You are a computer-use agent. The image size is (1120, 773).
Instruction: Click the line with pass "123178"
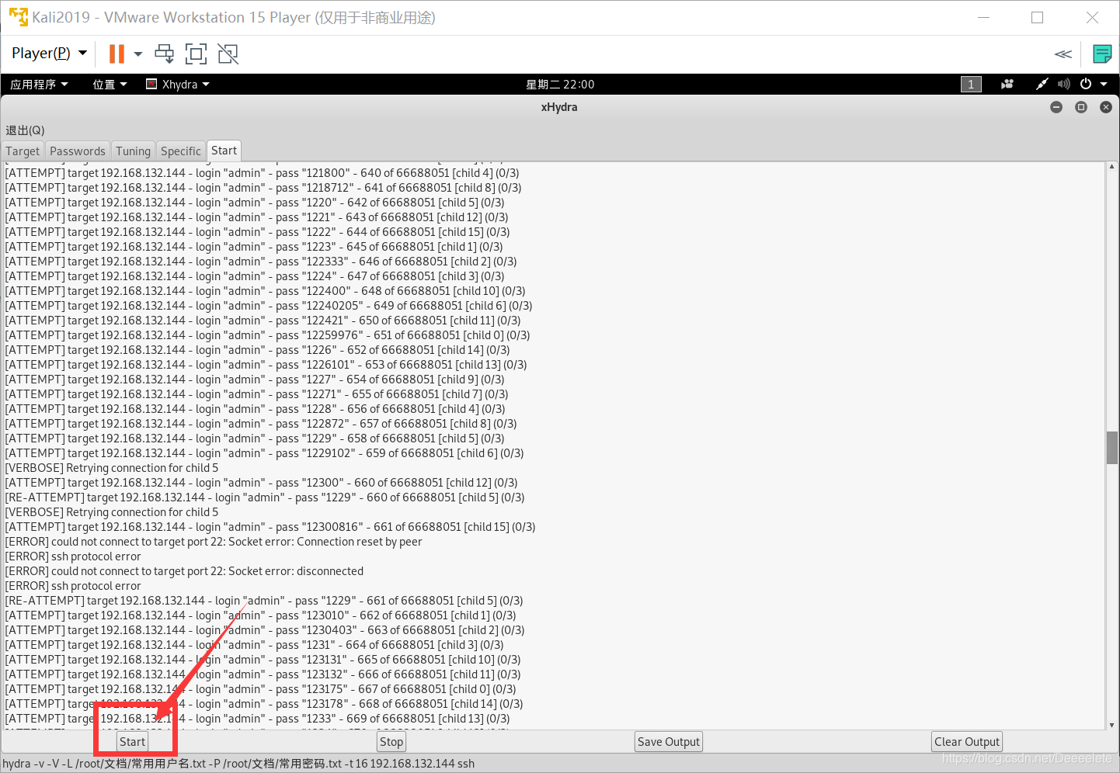point(264,704)
